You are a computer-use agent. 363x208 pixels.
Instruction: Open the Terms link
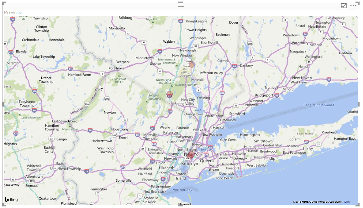pyautogui.click(x=347, y=202)
